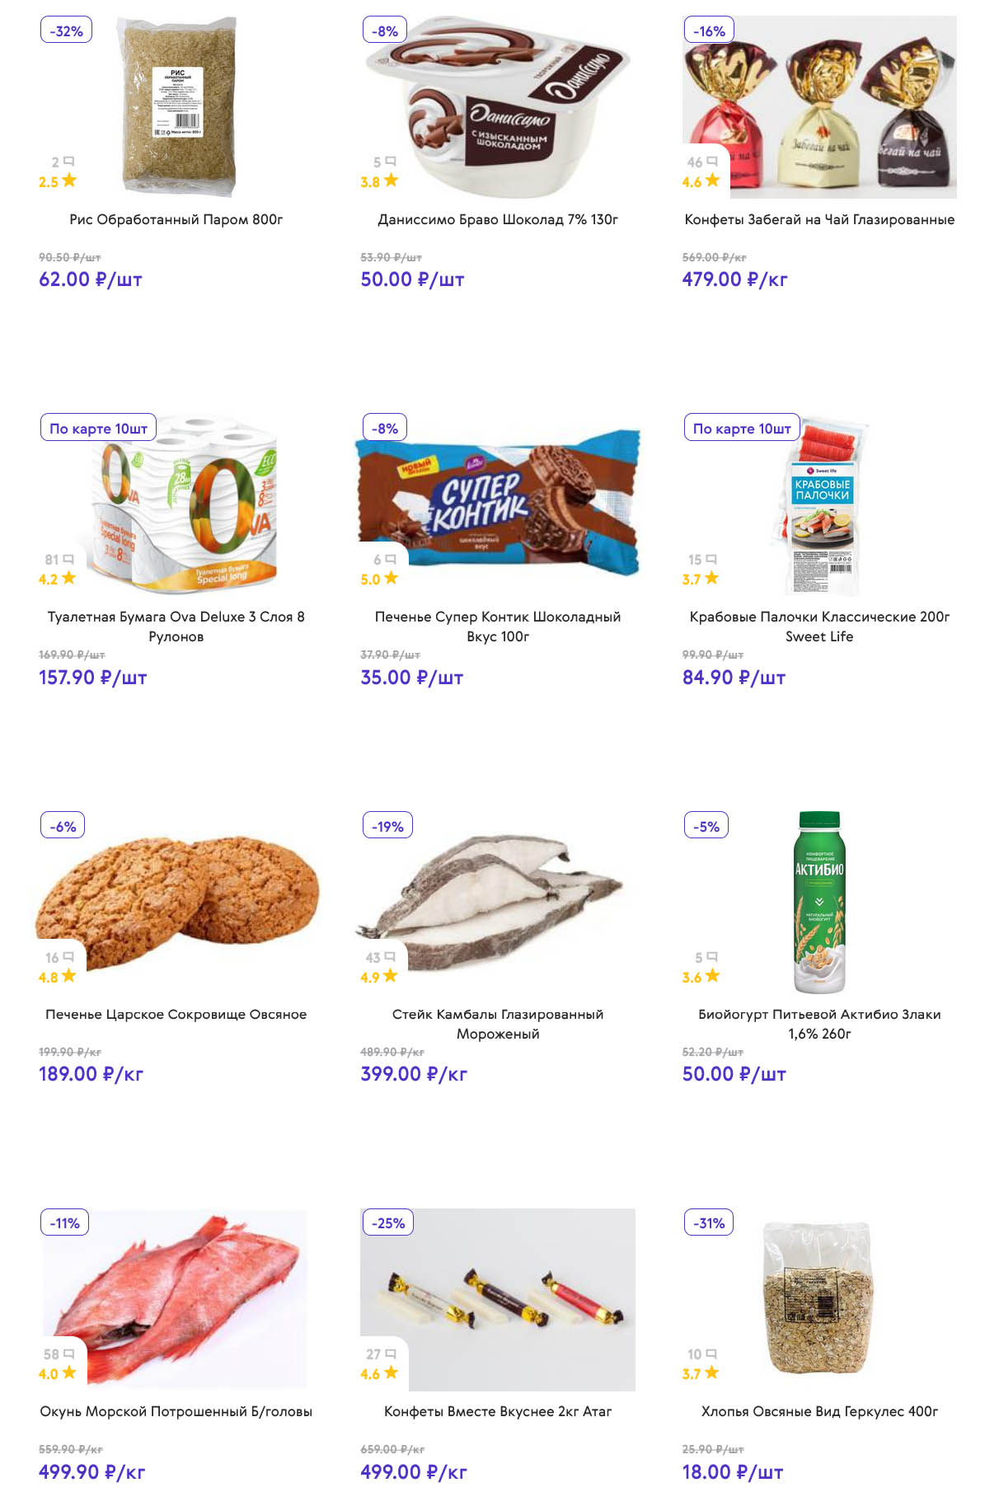This screenshot has width=999, height=1506.
Task: Click the 399.00 ₽/кг price for flounder steak
Action: click(x=414, y=1074)
